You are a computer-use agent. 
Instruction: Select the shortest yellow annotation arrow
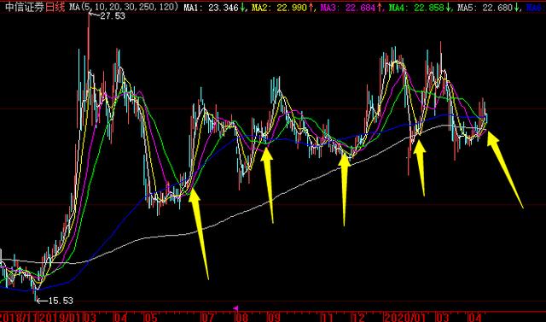click(420, 168)
